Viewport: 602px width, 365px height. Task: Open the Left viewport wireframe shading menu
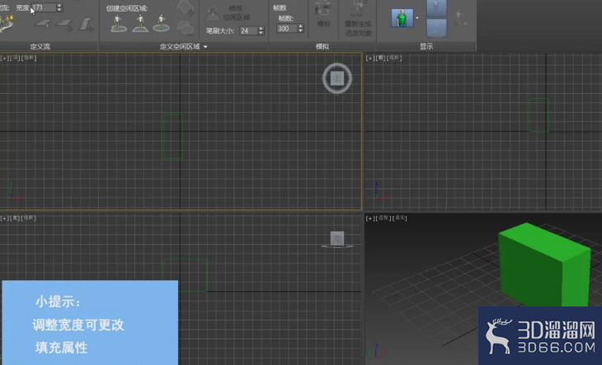pos(28,218)
